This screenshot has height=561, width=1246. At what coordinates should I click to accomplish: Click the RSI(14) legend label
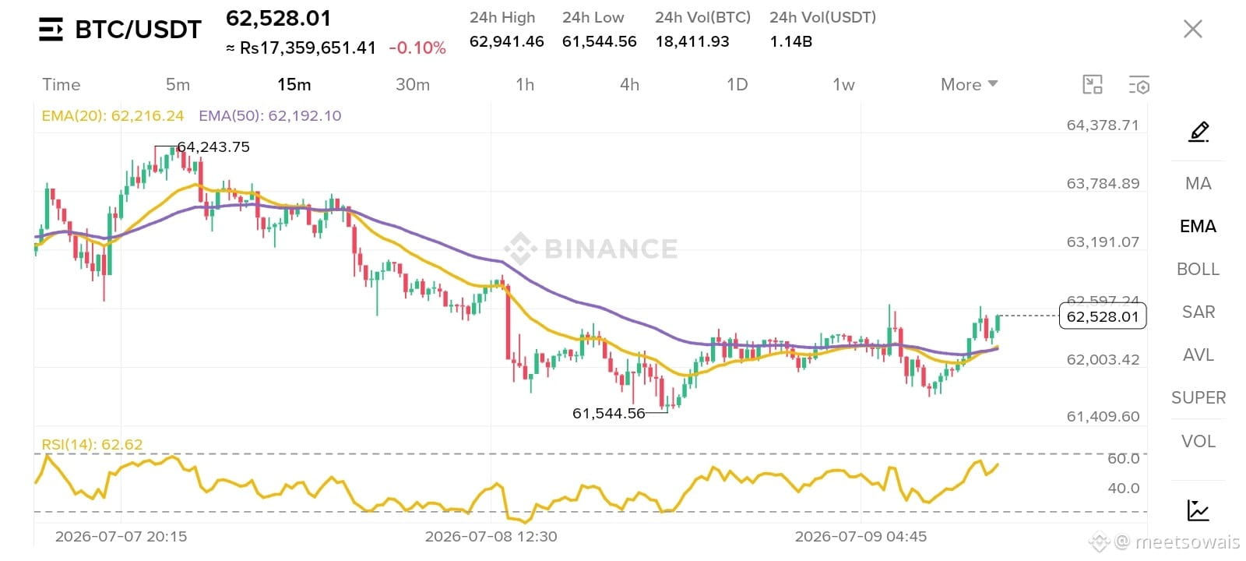92,444
